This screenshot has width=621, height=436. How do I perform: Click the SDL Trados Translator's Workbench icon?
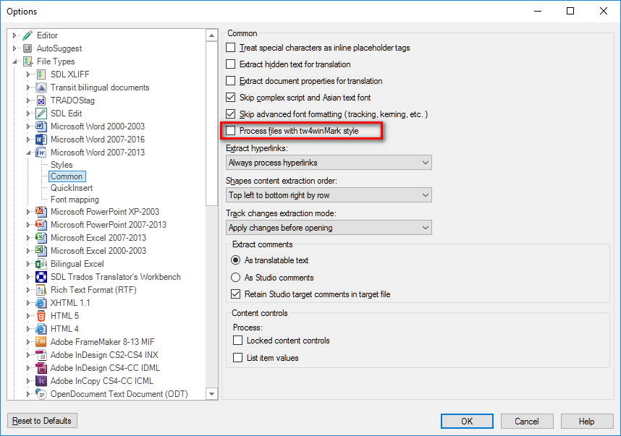click(x=41, y=277)
